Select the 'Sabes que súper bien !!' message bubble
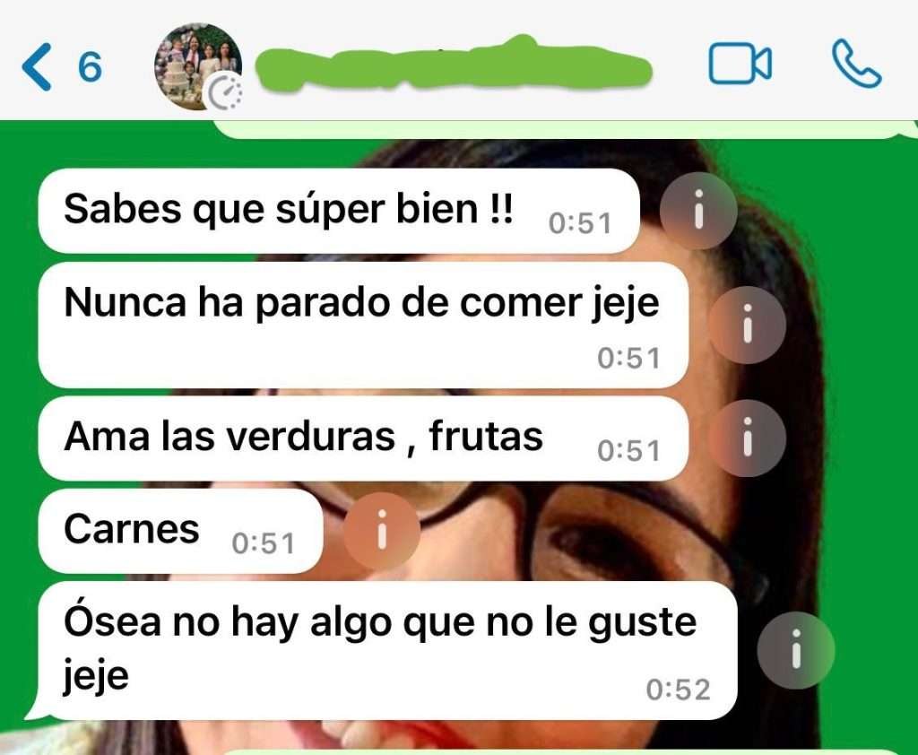 (x=338, y=211)
